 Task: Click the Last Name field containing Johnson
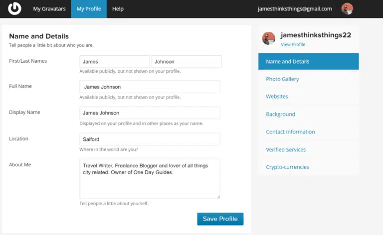[x=186, y=62]
